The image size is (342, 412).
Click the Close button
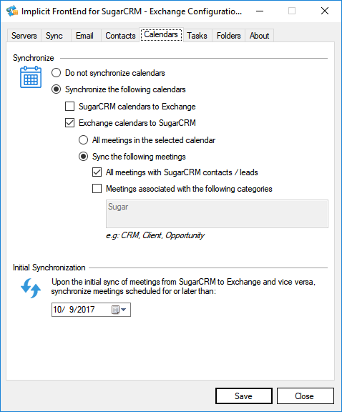pyautogui.click(x=305, y=396)
